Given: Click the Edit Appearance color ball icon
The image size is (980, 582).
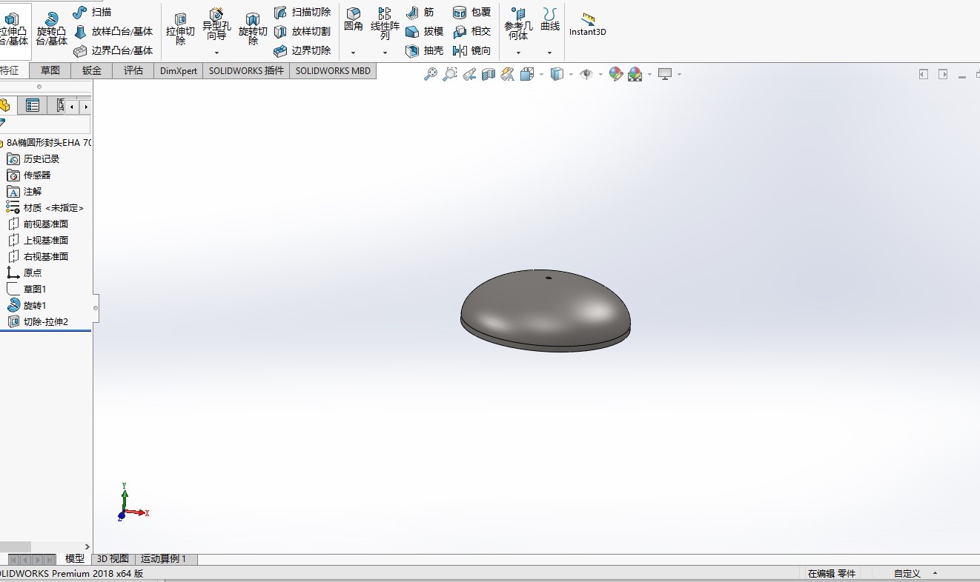Looking at the screenshot, I should 615,74.
